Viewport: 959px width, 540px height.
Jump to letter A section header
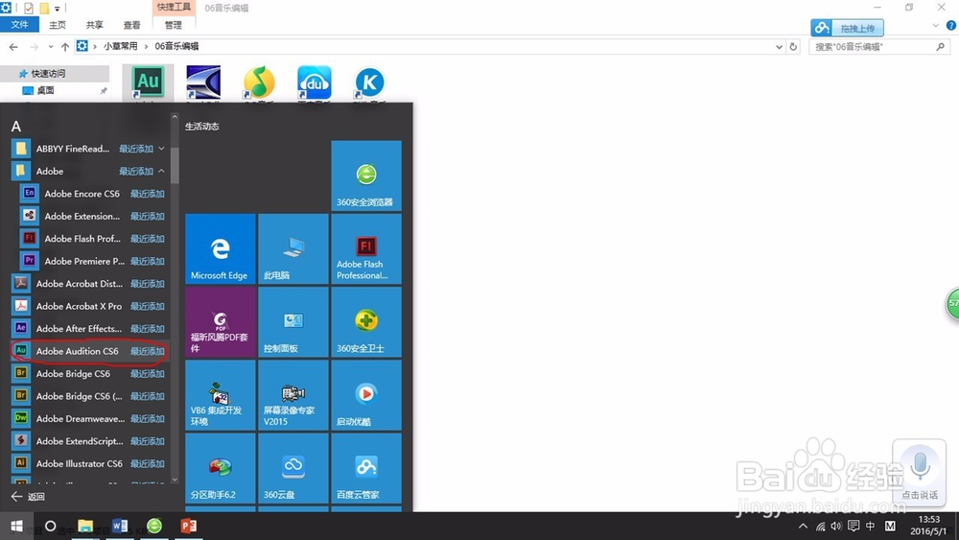(16, 127)
